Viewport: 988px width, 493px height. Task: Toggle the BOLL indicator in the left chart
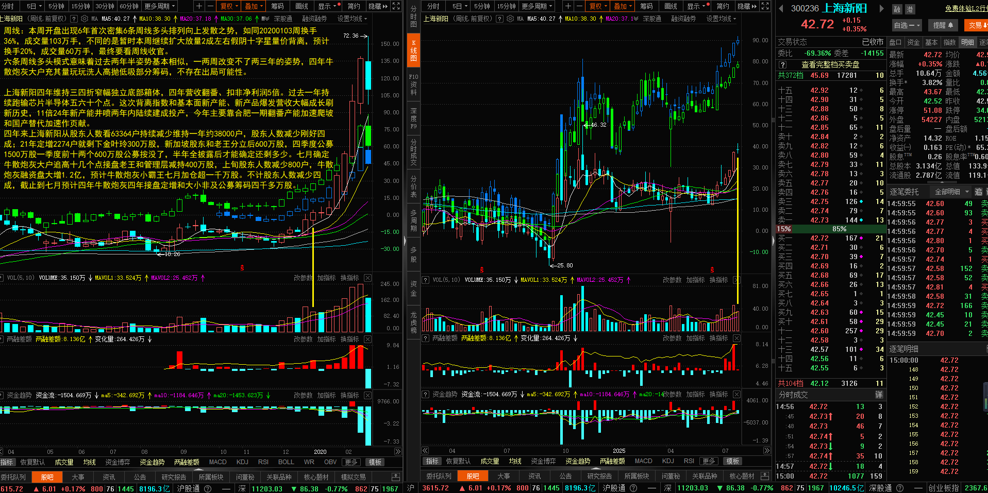(286, 462)
